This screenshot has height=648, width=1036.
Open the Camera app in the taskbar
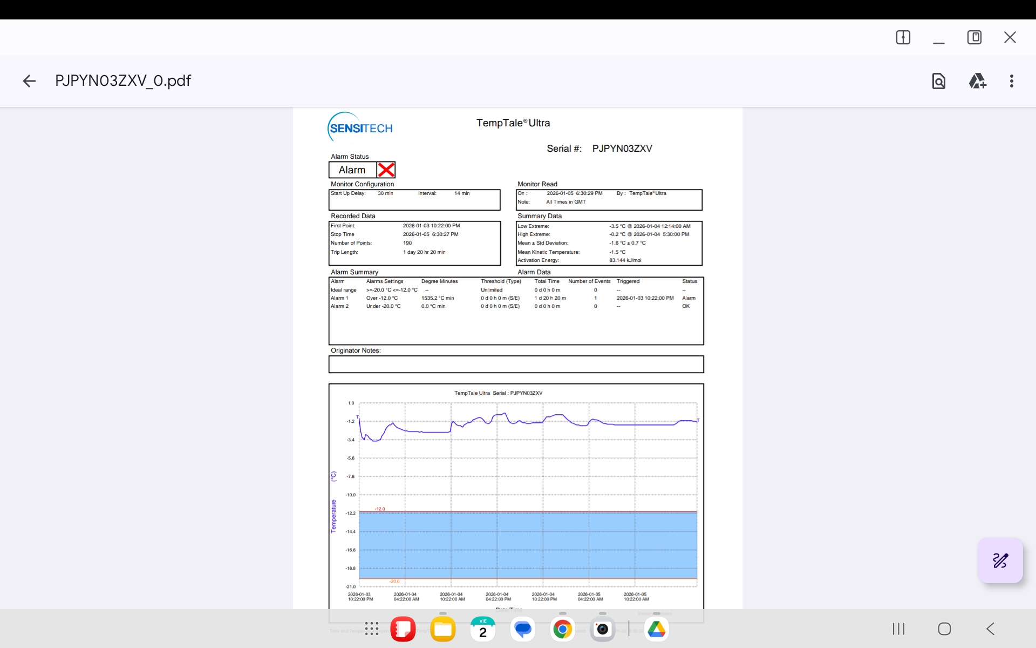[603, 629]
